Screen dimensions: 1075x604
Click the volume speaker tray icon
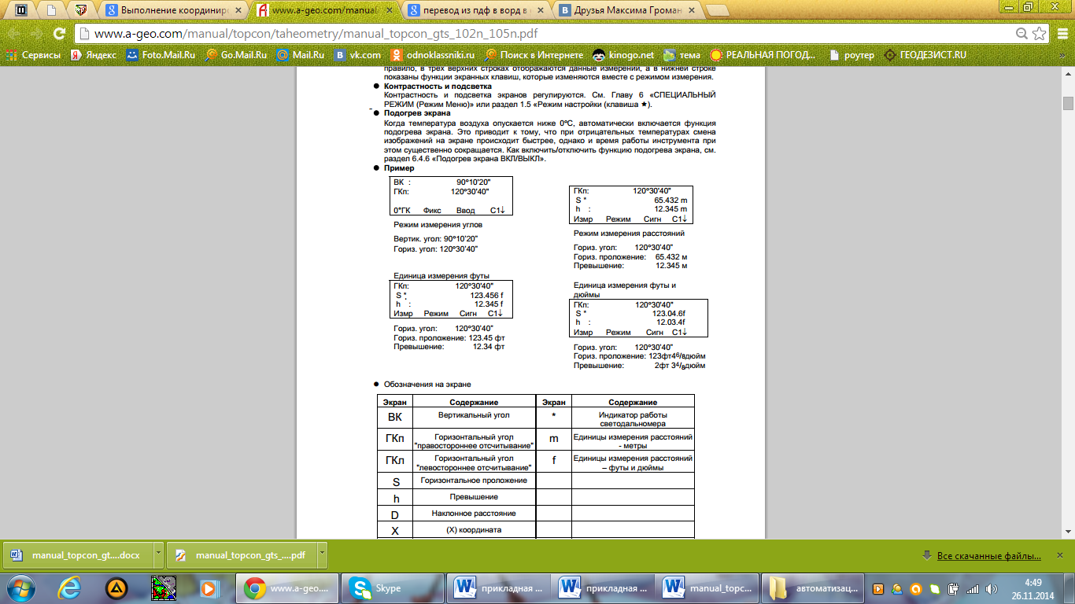993,588
